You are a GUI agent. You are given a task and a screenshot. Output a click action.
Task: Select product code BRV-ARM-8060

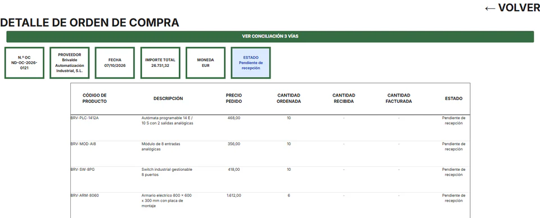85,196
